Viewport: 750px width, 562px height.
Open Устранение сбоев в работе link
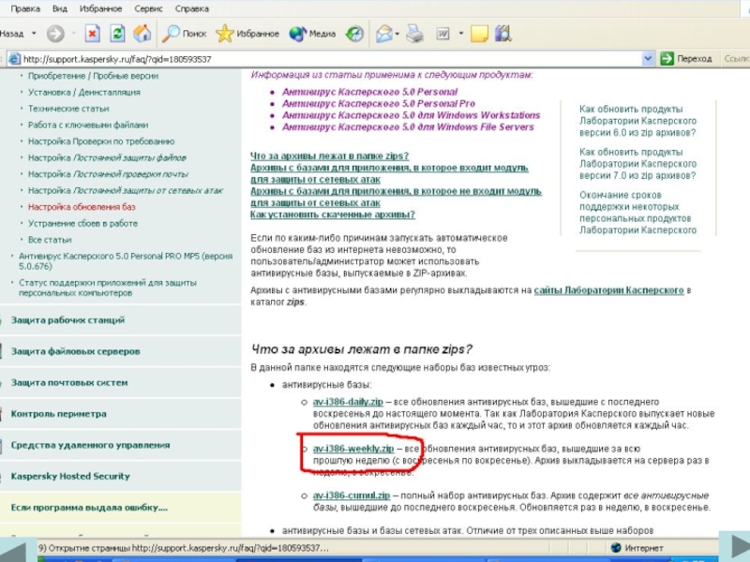(82, 223)
